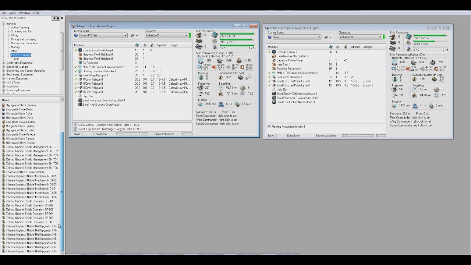
Task: Open the Kite setup dropdown
Action: 297,37
